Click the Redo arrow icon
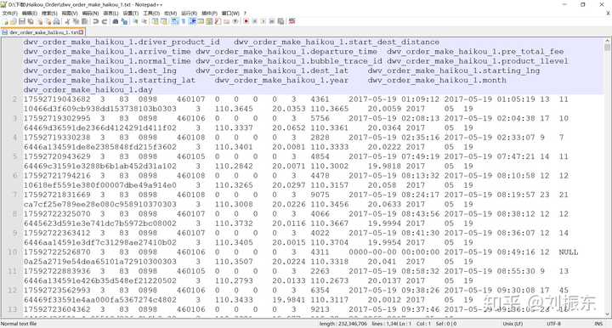 pyautogui.click(x=105, y=21)
